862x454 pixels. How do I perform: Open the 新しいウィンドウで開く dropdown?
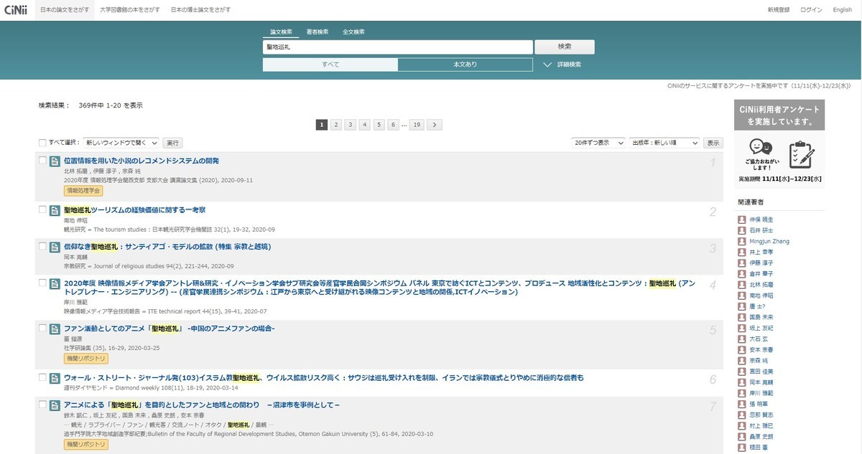click(121, 143)
